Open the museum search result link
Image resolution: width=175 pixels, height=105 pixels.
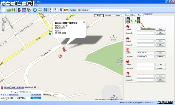[x=14, y=88]
